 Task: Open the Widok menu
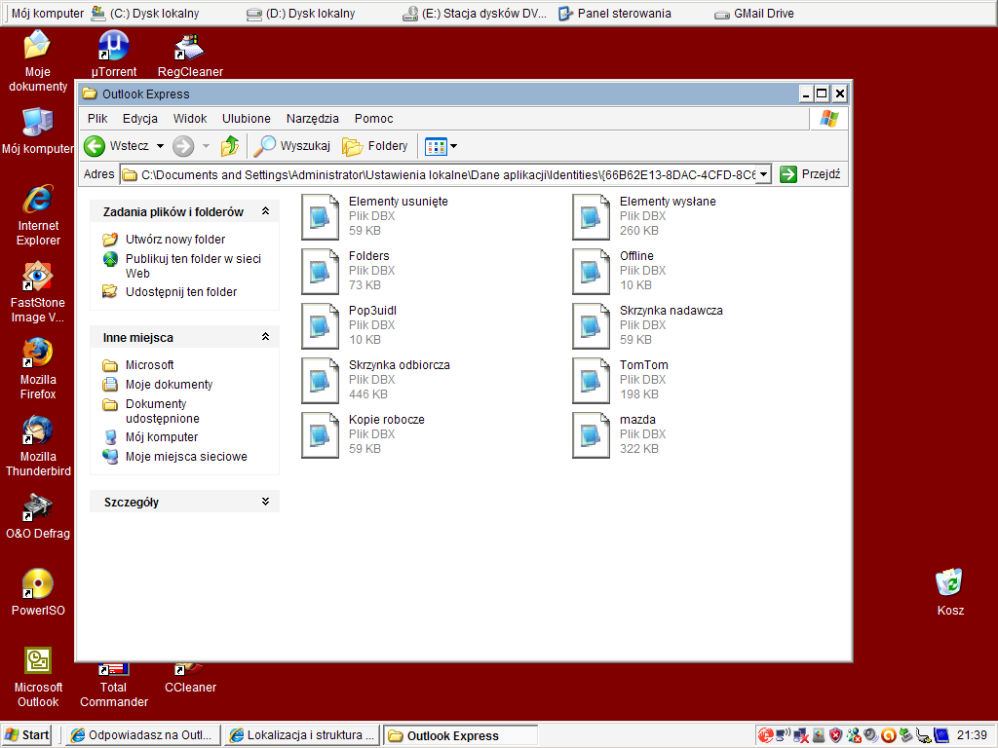tap(190, 118)
